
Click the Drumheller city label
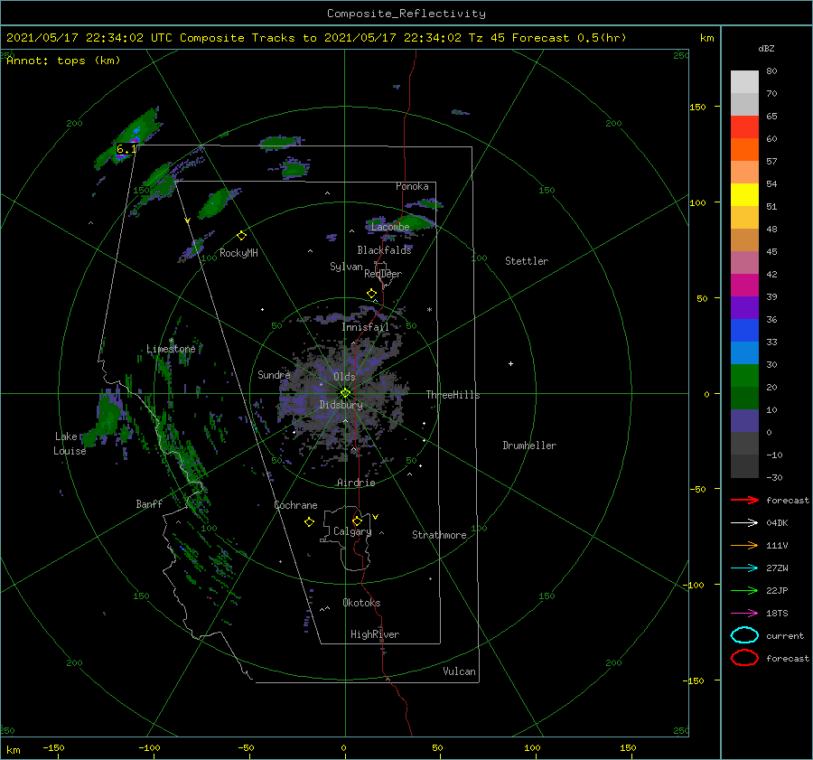click(529, 446)
